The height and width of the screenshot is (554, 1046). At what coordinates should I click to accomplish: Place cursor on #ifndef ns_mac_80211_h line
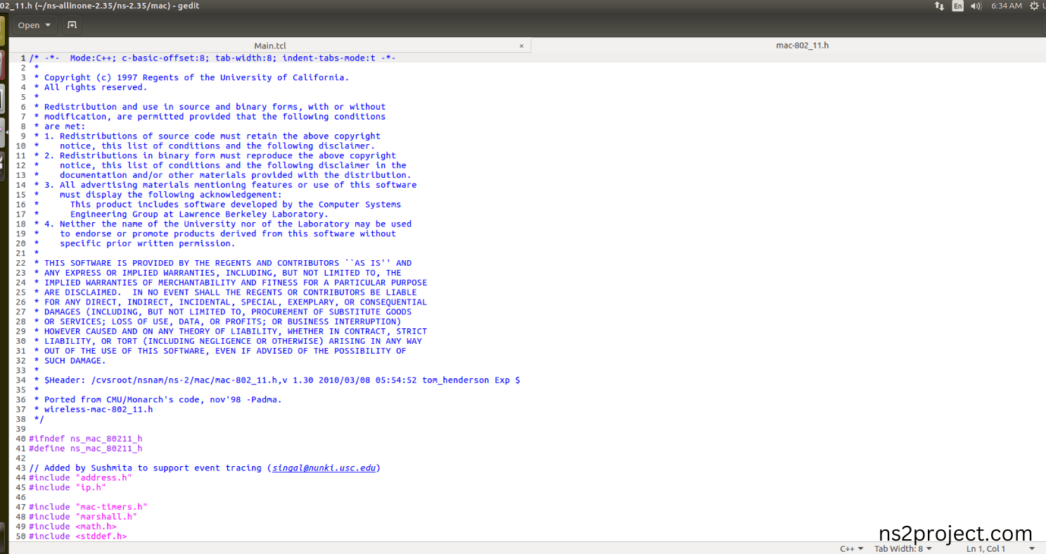coord(85,439)
